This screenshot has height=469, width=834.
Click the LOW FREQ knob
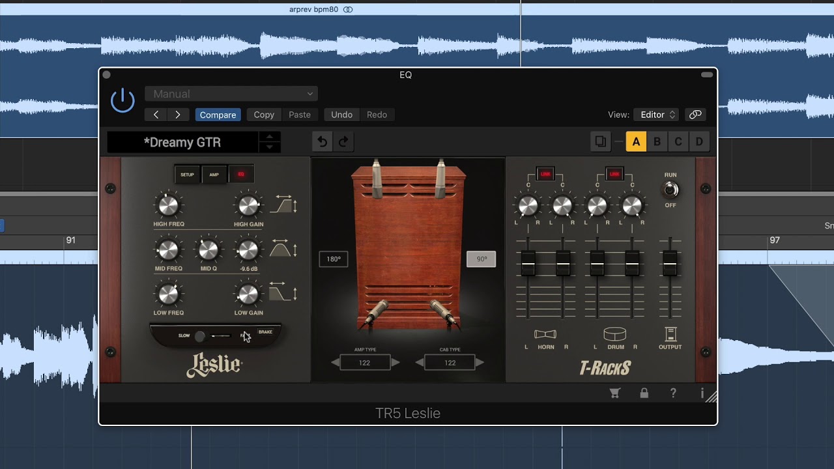[x=168, y=294]
